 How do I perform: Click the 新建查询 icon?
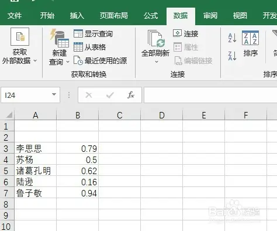pos(60,38)
